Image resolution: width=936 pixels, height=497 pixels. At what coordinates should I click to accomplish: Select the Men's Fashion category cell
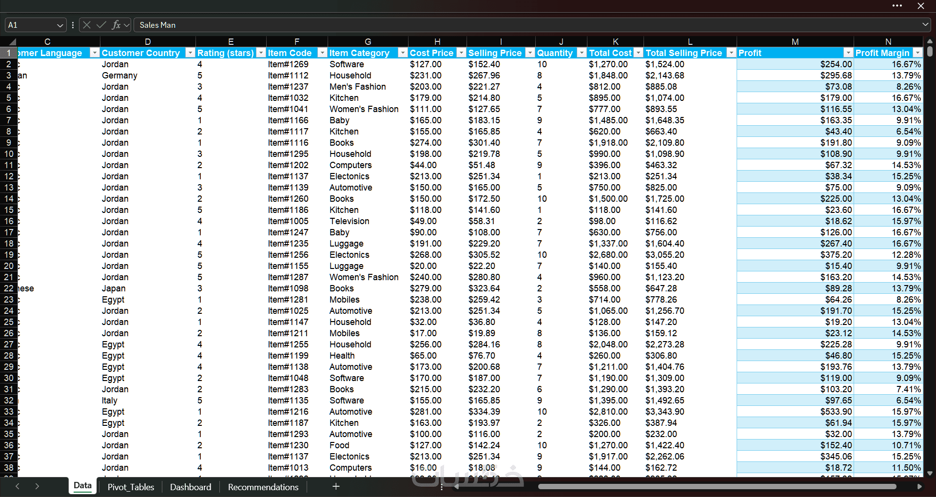coord(368,87)
